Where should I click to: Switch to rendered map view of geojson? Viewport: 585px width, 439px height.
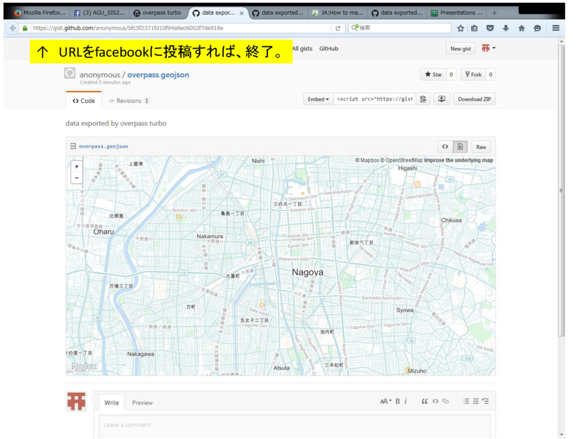pos(460,147)
